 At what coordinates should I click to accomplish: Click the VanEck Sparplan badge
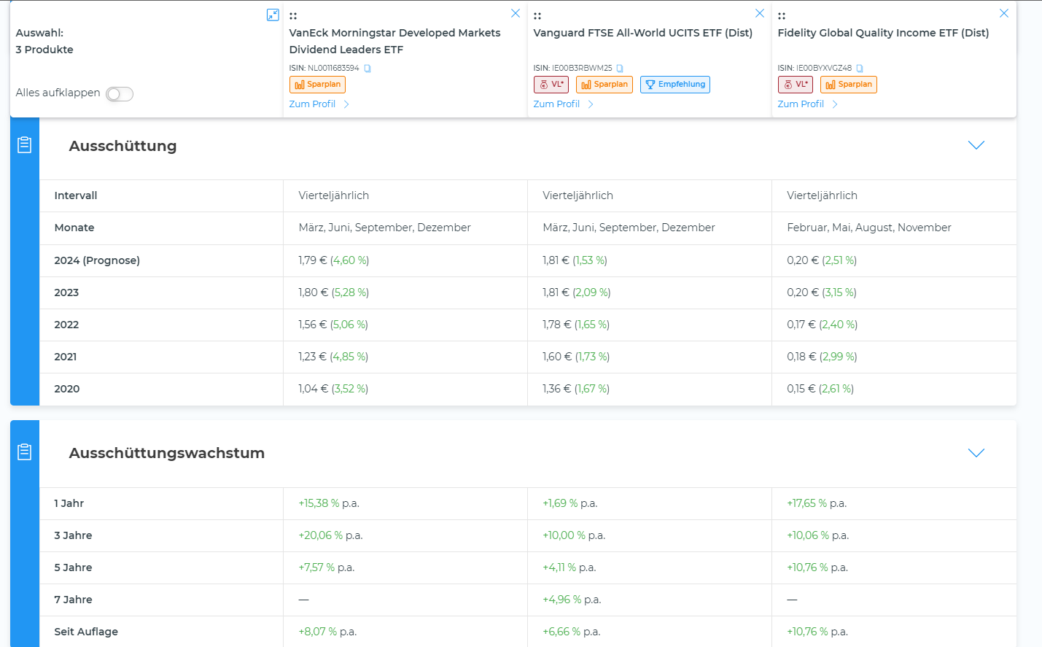(317, 85)
